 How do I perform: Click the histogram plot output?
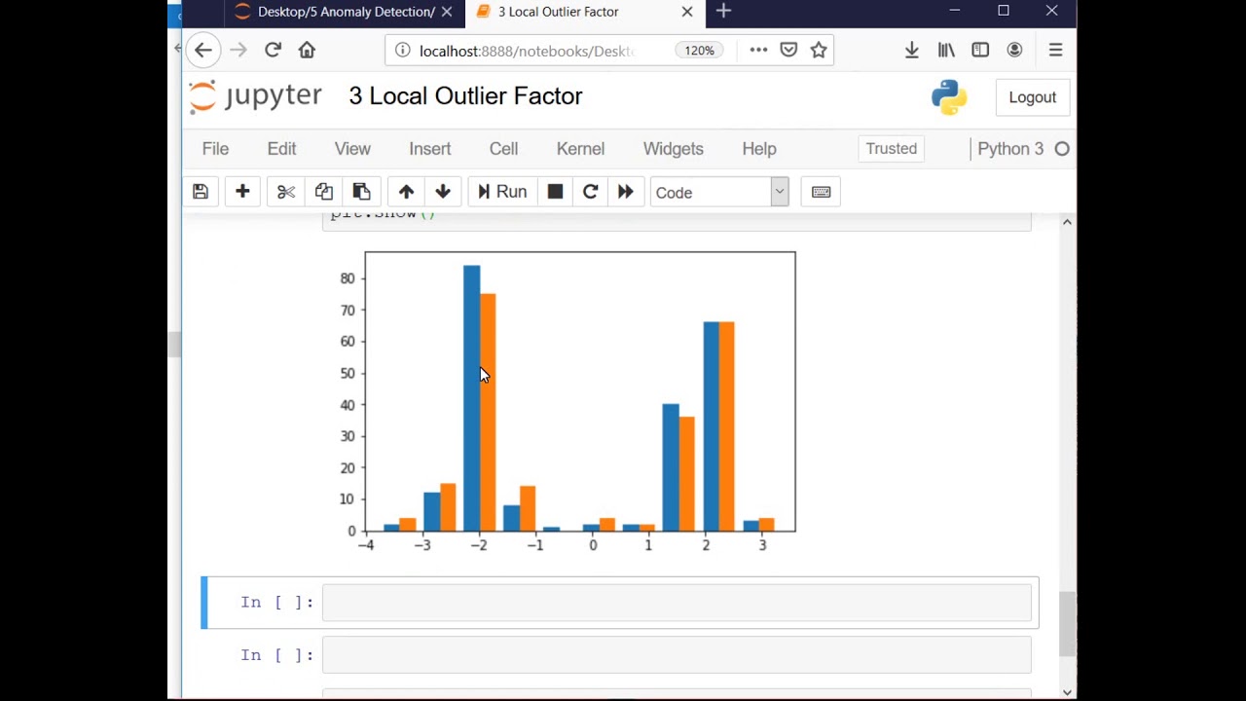pos(567,403)
